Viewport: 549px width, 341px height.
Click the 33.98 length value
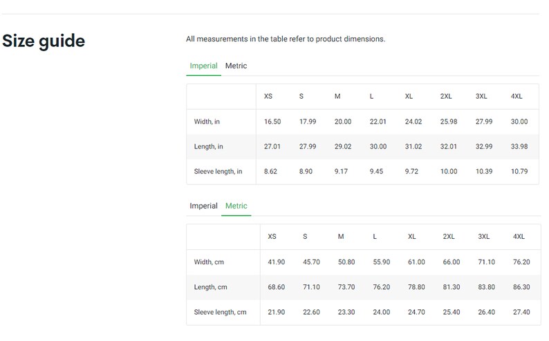click(x=519, y=146)
